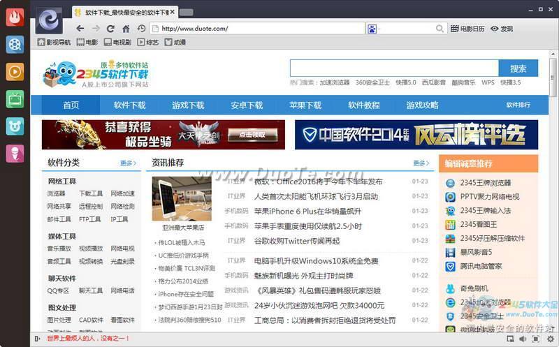Select 游戏下载 in the site navigation bar

(x=188, y=105)
